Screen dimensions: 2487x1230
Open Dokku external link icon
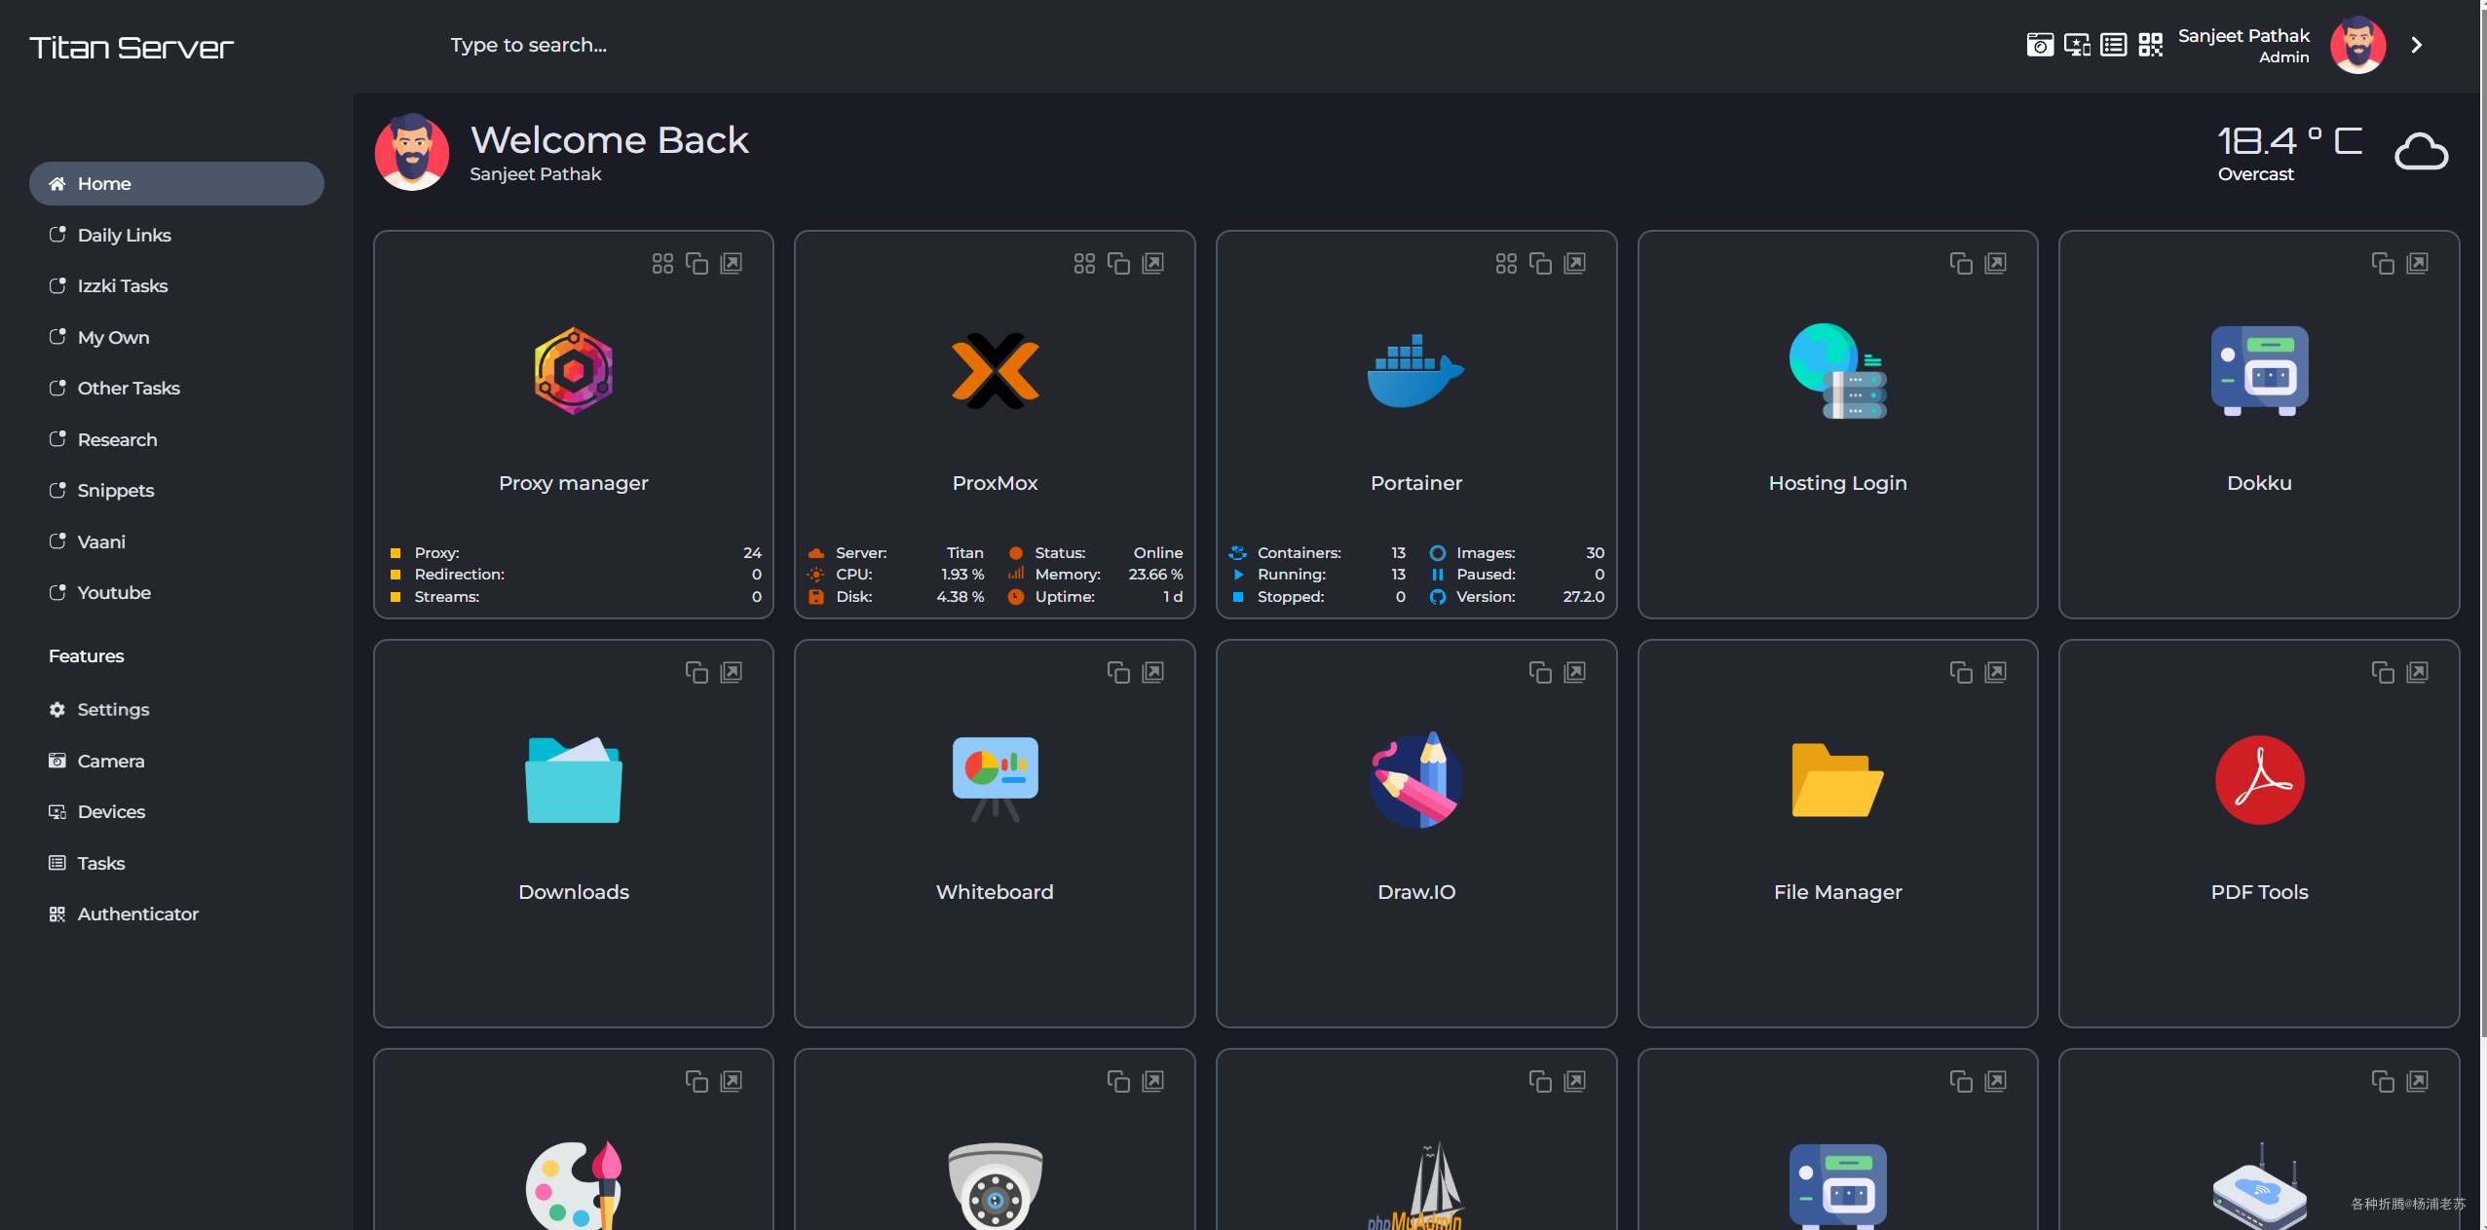point(2417,263)
